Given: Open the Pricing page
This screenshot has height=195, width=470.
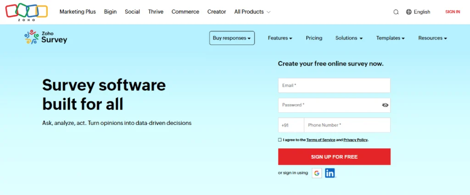Looking at the screenshot, I should [x=314, y=38].
